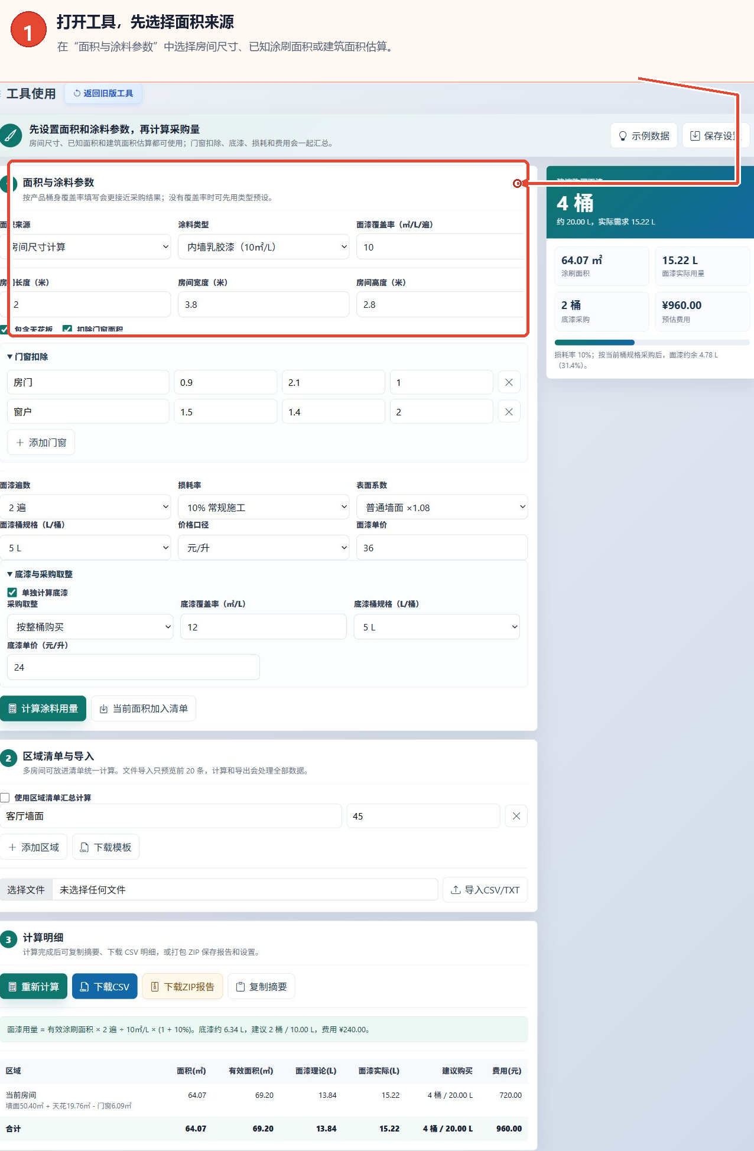This screenshot has width=754, height=1151.
Task: Click the 建议购买 column header
Action: [x=457, y=1071]
